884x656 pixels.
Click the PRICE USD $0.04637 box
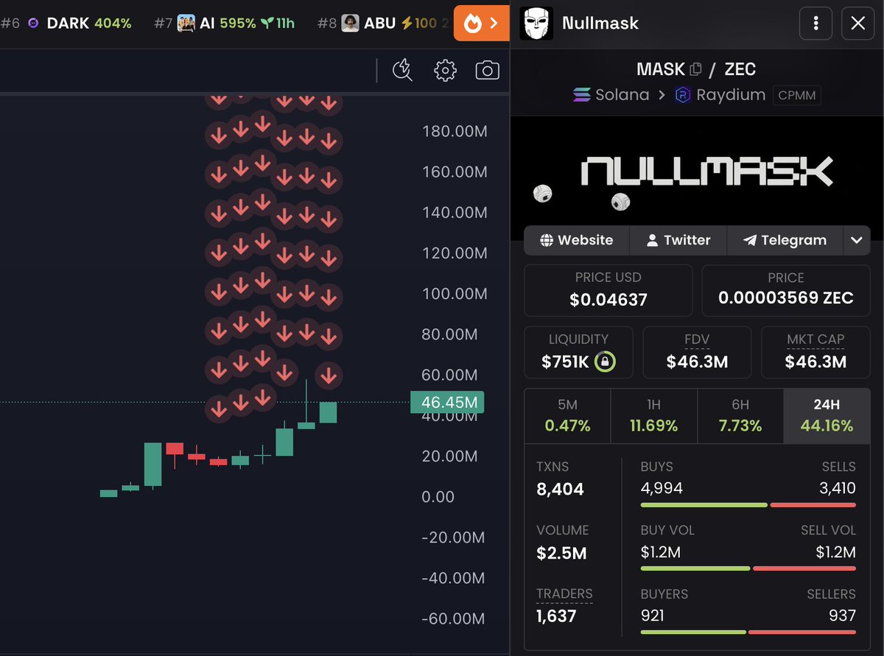(608, 290)
